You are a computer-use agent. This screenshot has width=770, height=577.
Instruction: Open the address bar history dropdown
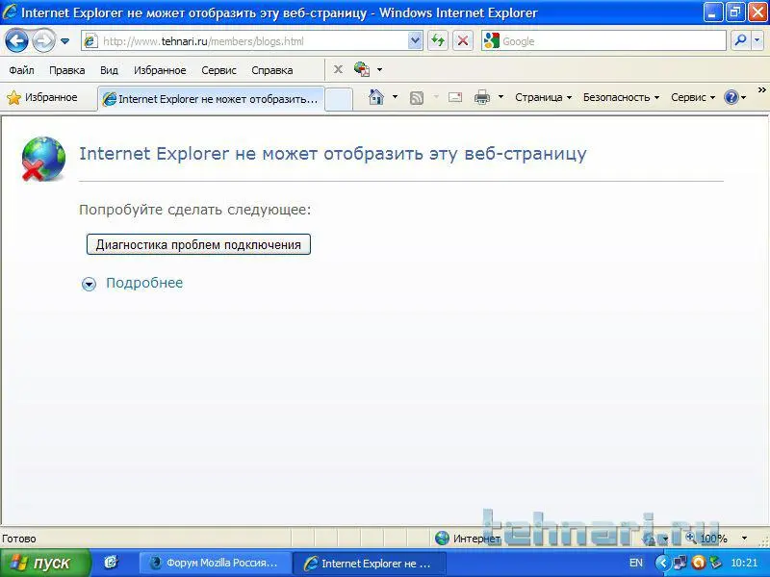pyautogui.click(x=415, y=40)
